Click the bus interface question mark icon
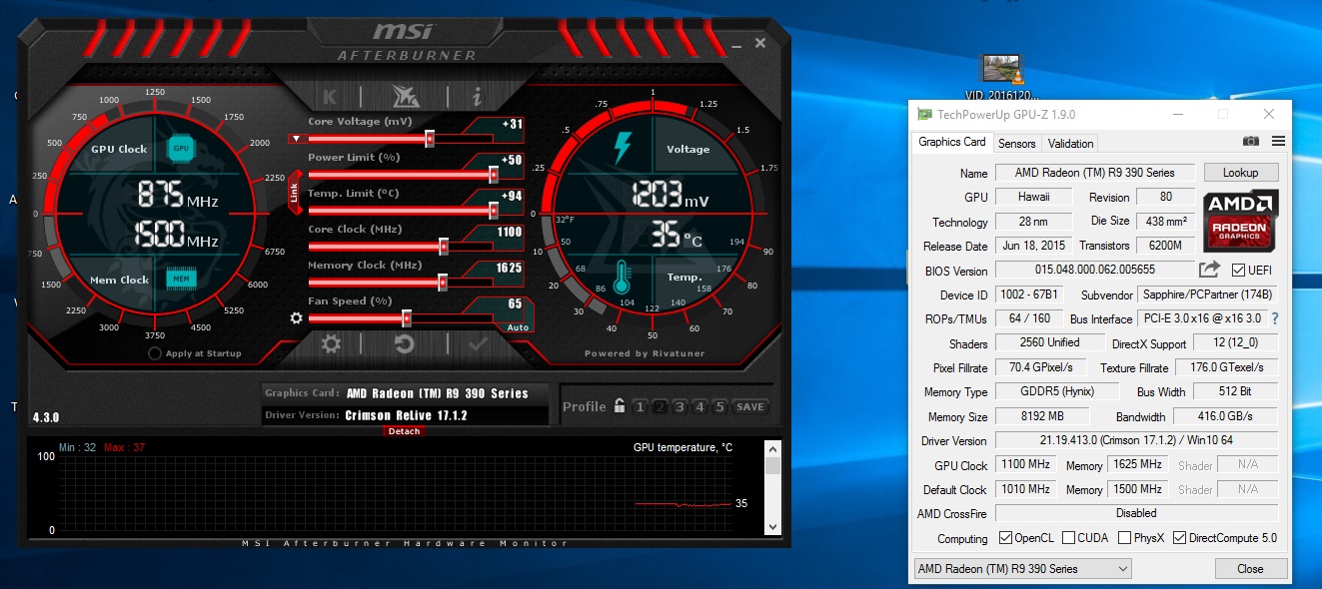 tap(1274, 318)
